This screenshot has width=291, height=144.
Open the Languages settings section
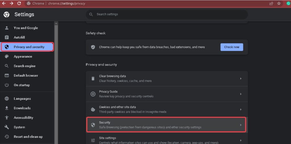pyautogui.click(x=27, y=99)
